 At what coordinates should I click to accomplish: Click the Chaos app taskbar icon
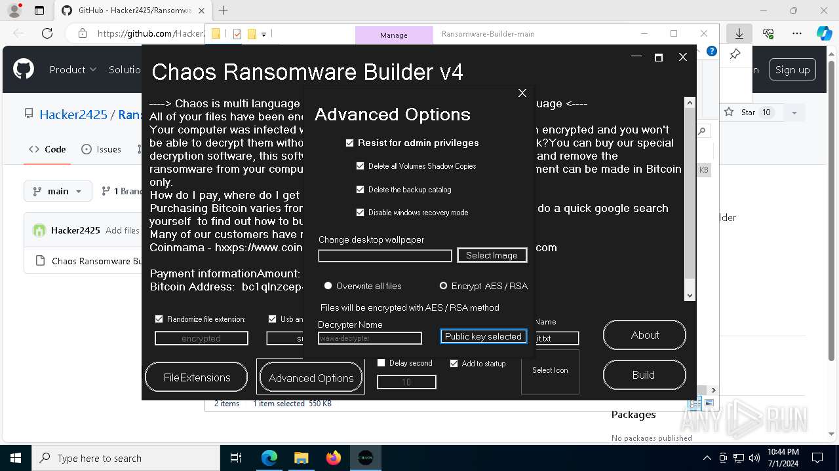tap(365, 458)
